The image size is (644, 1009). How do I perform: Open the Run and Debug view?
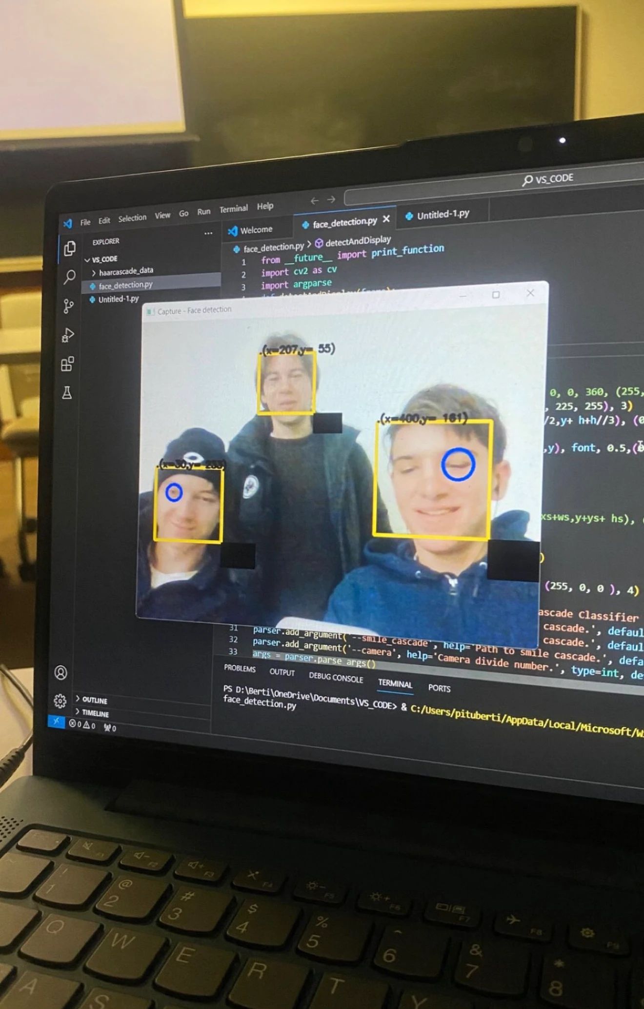pos(68,335)
